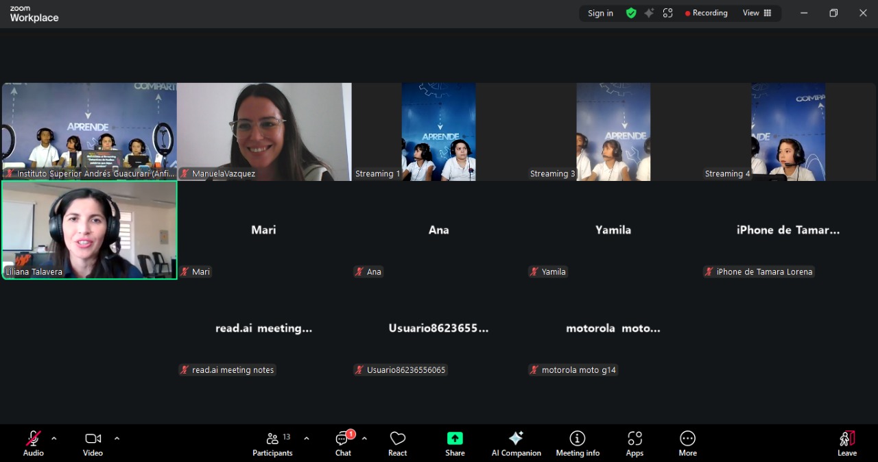Open the View layout menu

[x=757, y=13]
